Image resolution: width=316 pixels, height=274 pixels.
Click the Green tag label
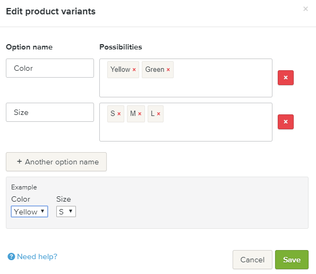pyautogui.click(x=155, y=70)
